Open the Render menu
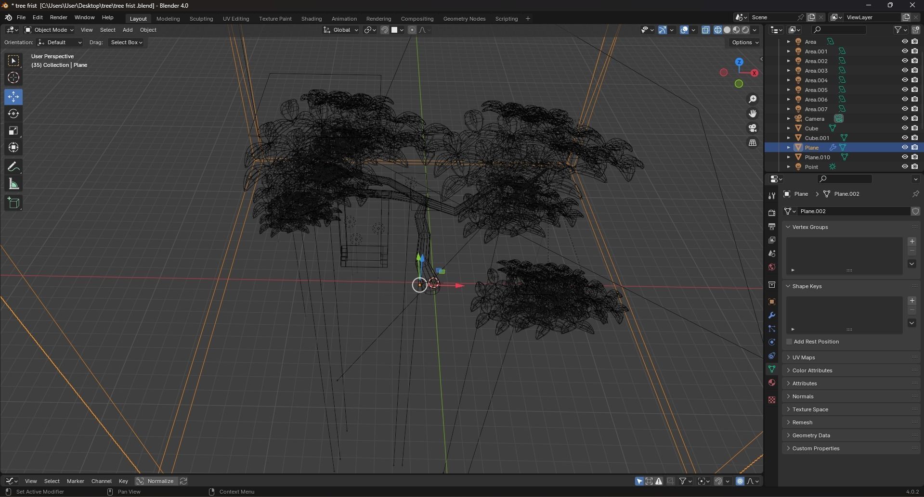This screenshot has width=924, height=497. click(x=59, y=17)
